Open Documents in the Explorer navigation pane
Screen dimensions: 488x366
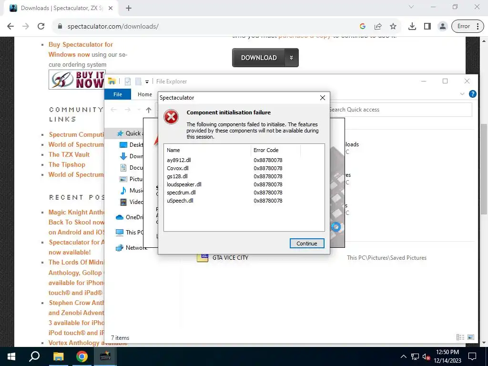click(x=132, y=167)
